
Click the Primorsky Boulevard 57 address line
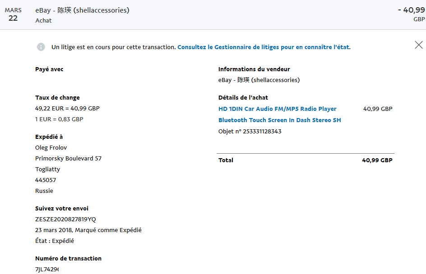coord(68,159)
